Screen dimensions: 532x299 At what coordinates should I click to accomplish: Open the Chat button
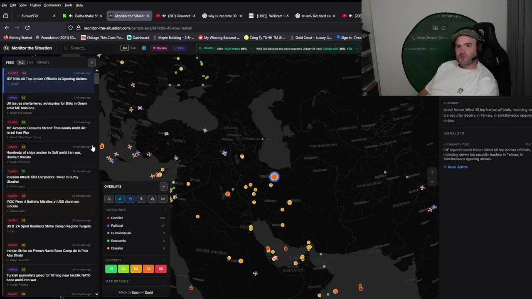pos(179,48)
